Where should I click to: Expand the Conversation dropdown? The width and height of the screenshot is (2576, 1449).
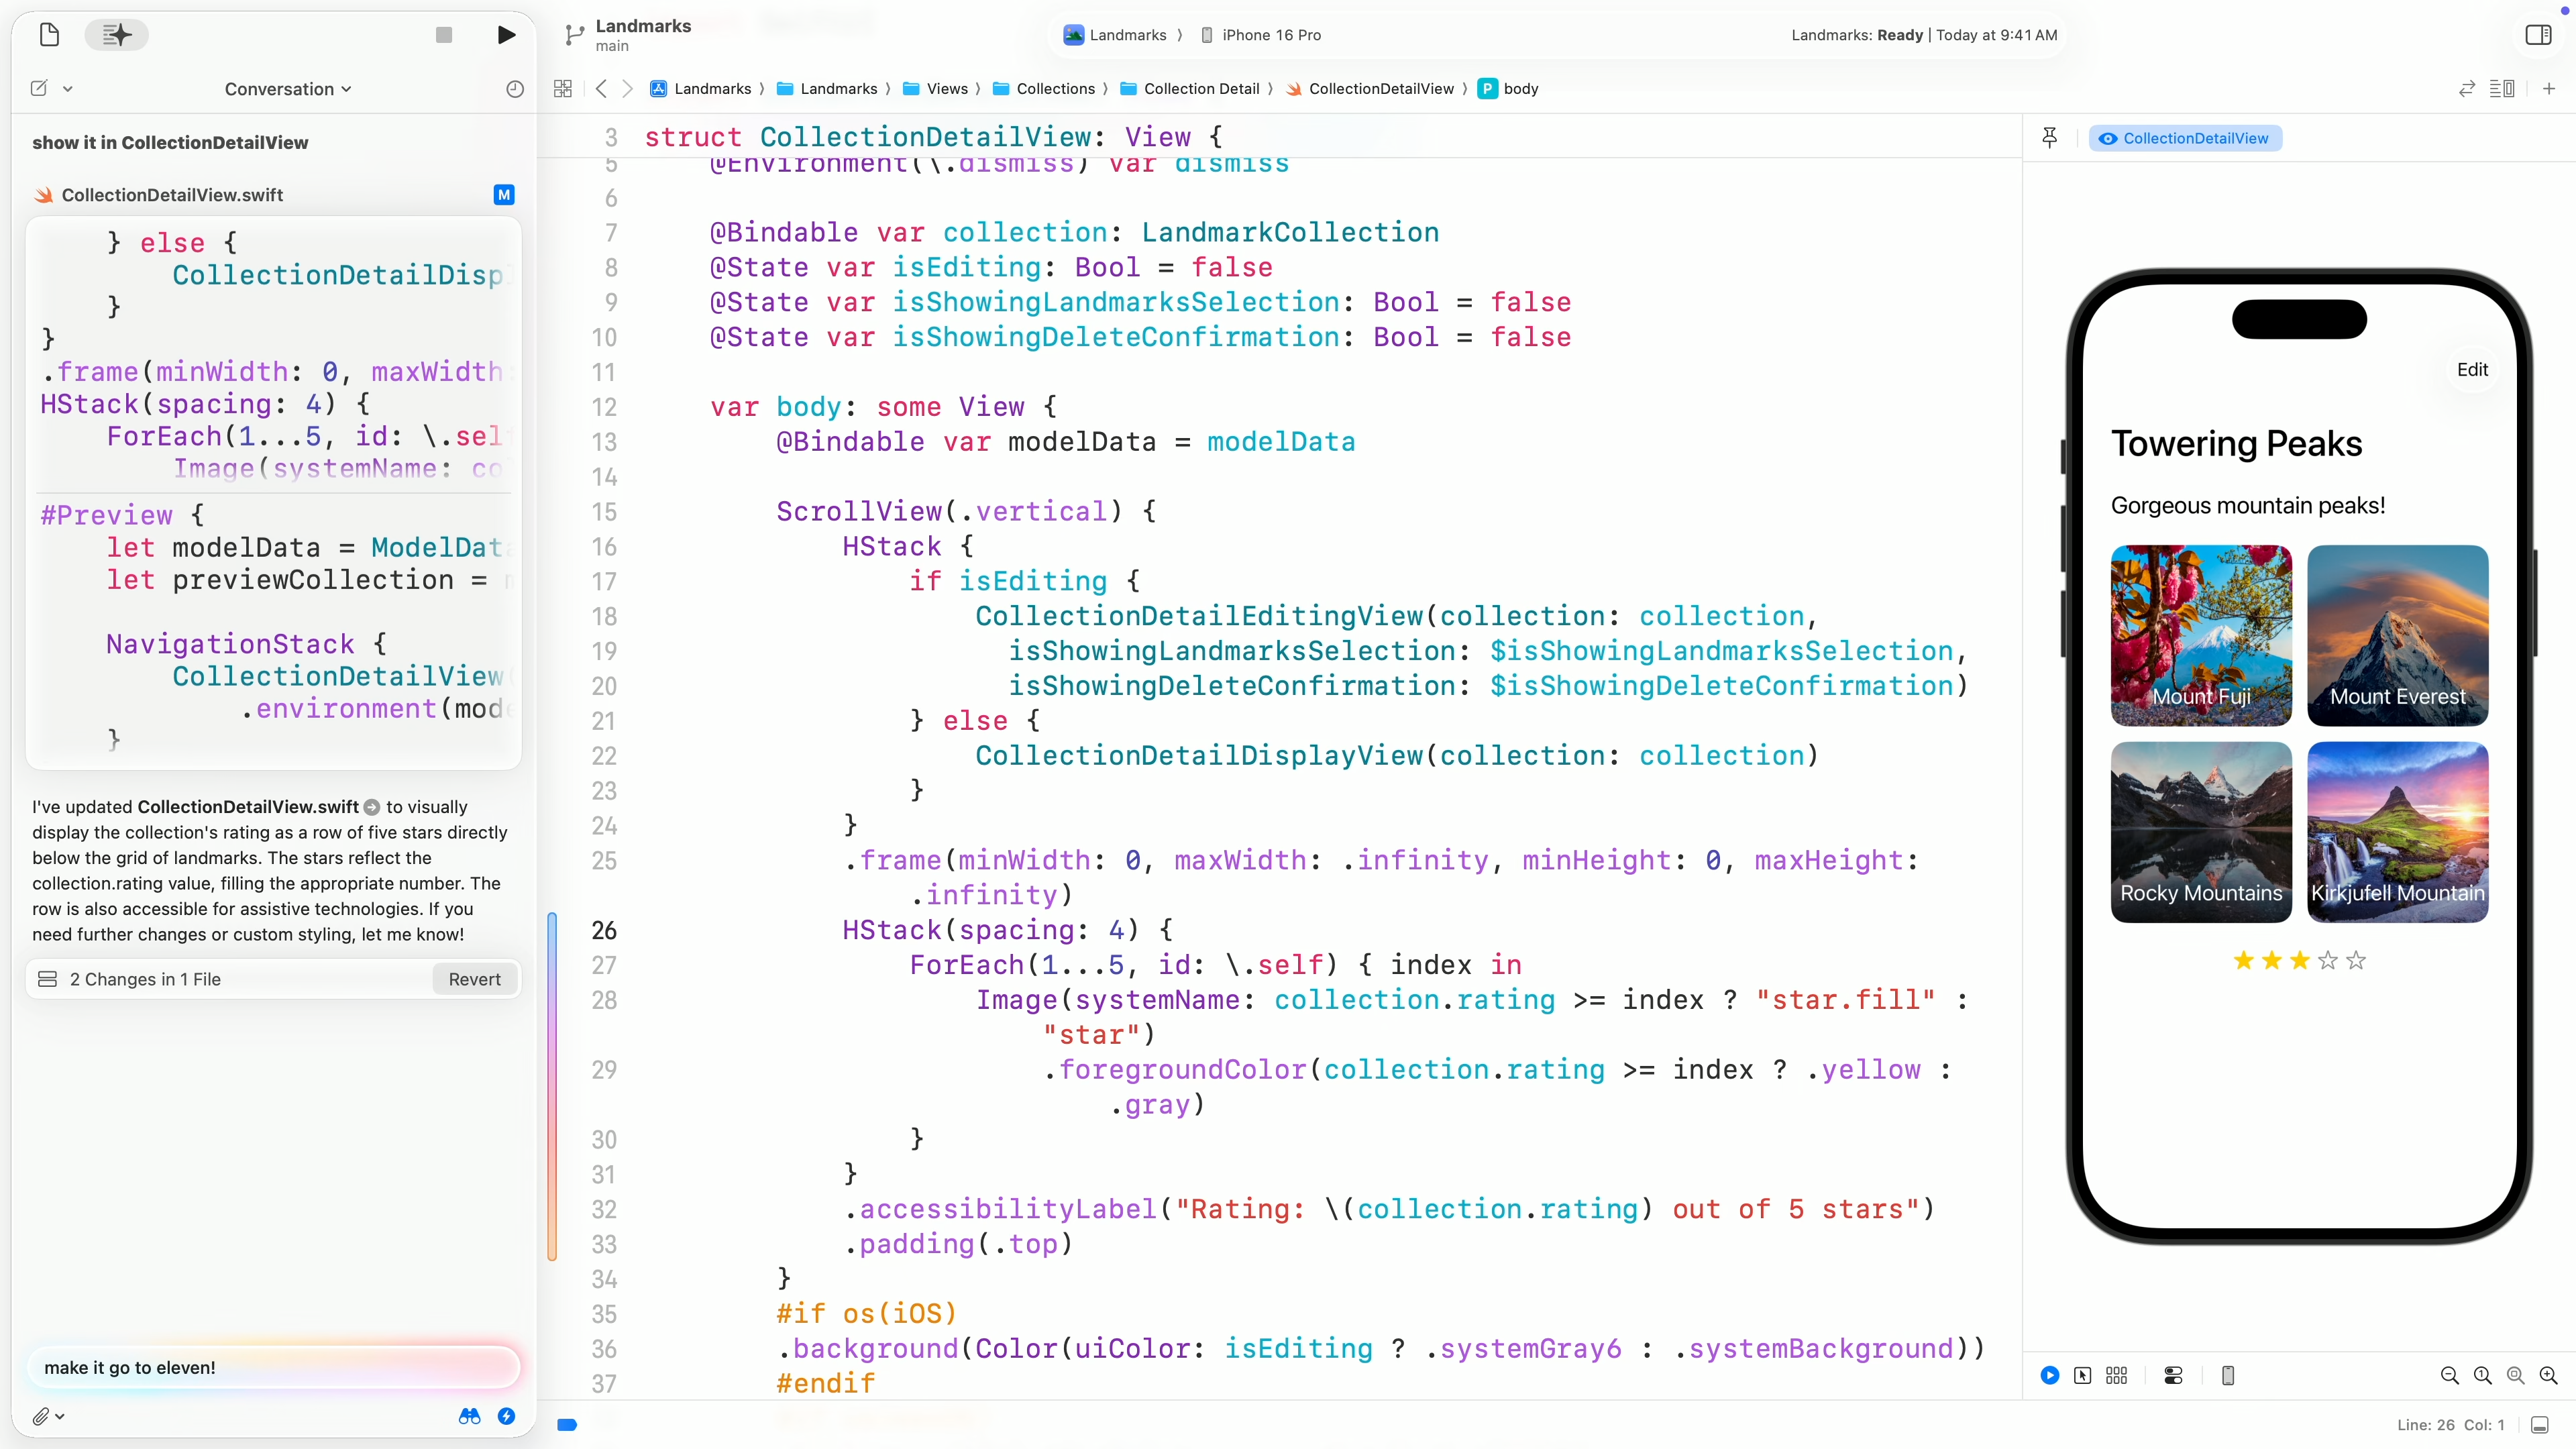click(288, 89)
